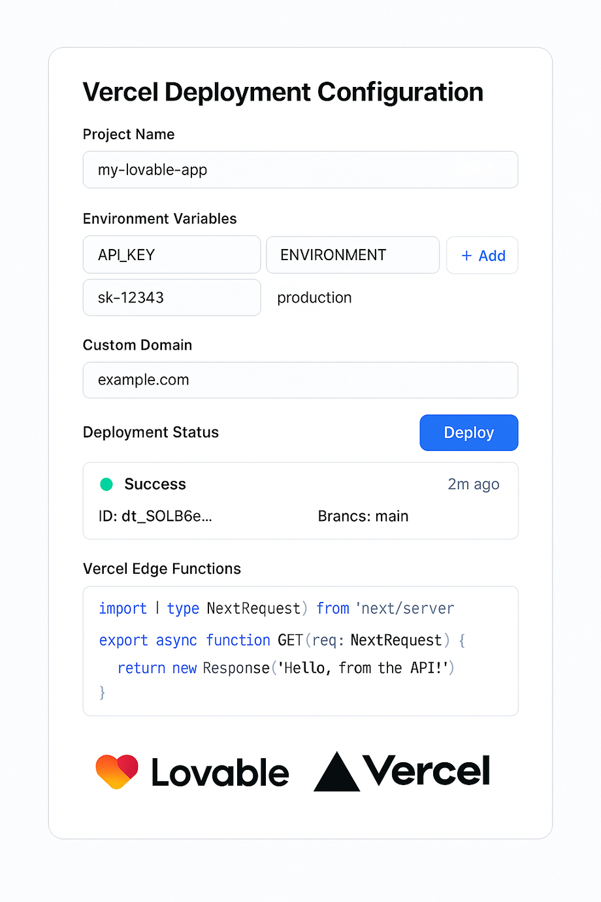Click the Add environment variable button
Image resolution: width=601 pixels, height=902 pixels.
click(482, 256)
